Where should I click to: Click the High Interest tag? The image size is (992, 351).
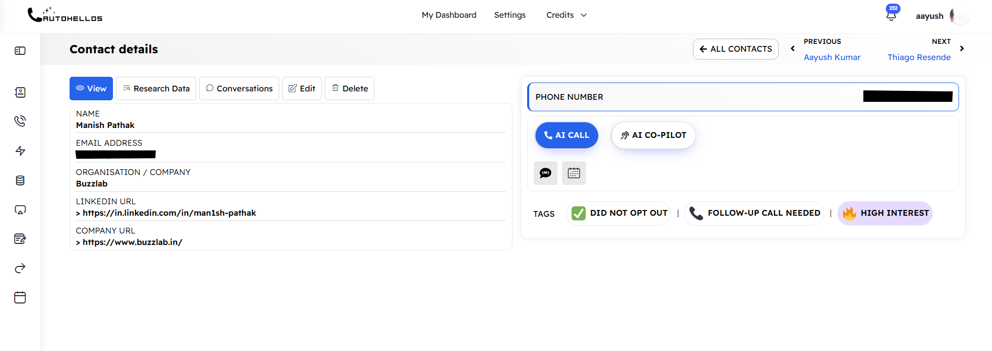tap(885, 213)
